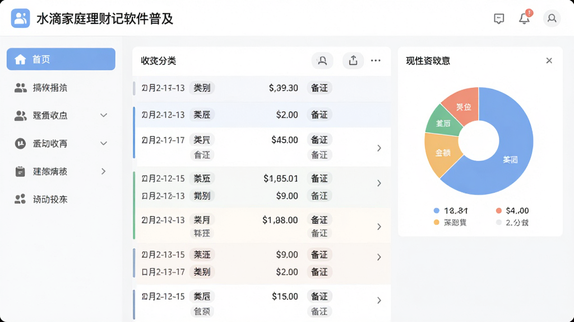This screenshot has width=574, height=322.
Task: Click the amount "$15.00"
Action: point(285,296)
